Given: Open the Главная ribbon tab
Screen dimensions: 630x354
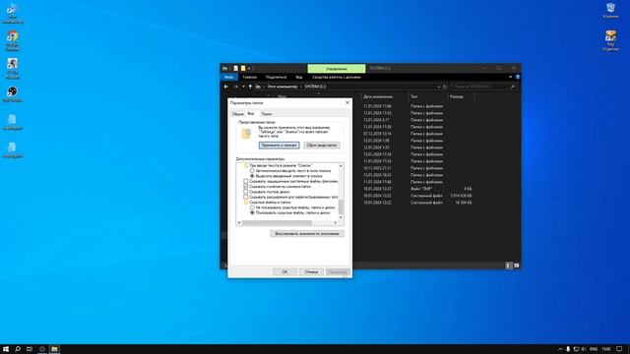Looking at the screenshot, I should click(x=249, y=77).
